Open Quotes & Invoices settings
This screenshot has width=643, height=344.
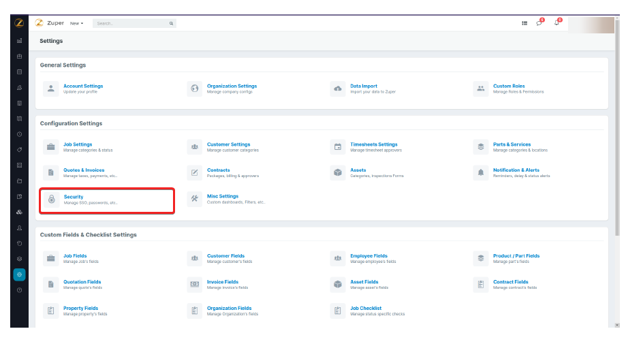tap(84, 170)
